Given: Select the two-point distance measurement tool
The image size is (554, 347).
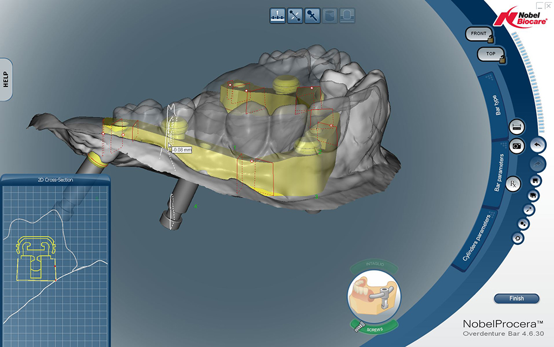Looking at the screenshot, I should click(295, 15).
